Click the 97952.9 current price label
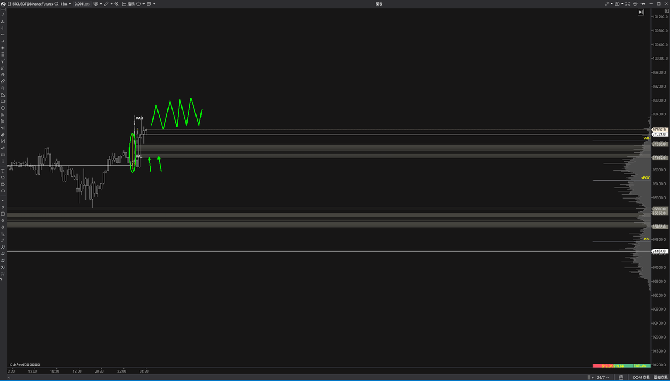670x381 pixels. click(659, 129)
